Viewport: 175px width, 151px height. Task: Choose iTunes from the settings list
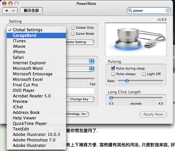click(x=36, y=41)
